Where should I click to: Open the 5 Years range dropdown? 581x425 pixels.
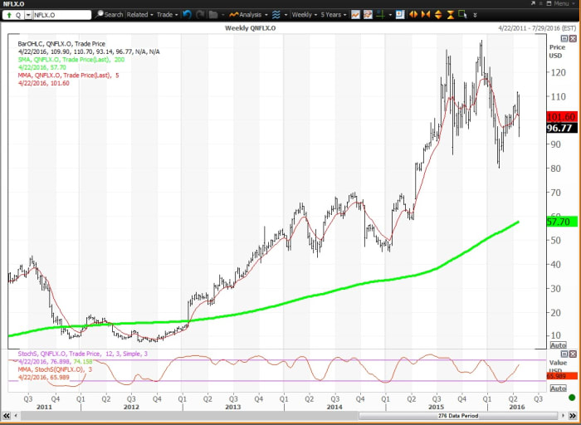click(333, 15)
